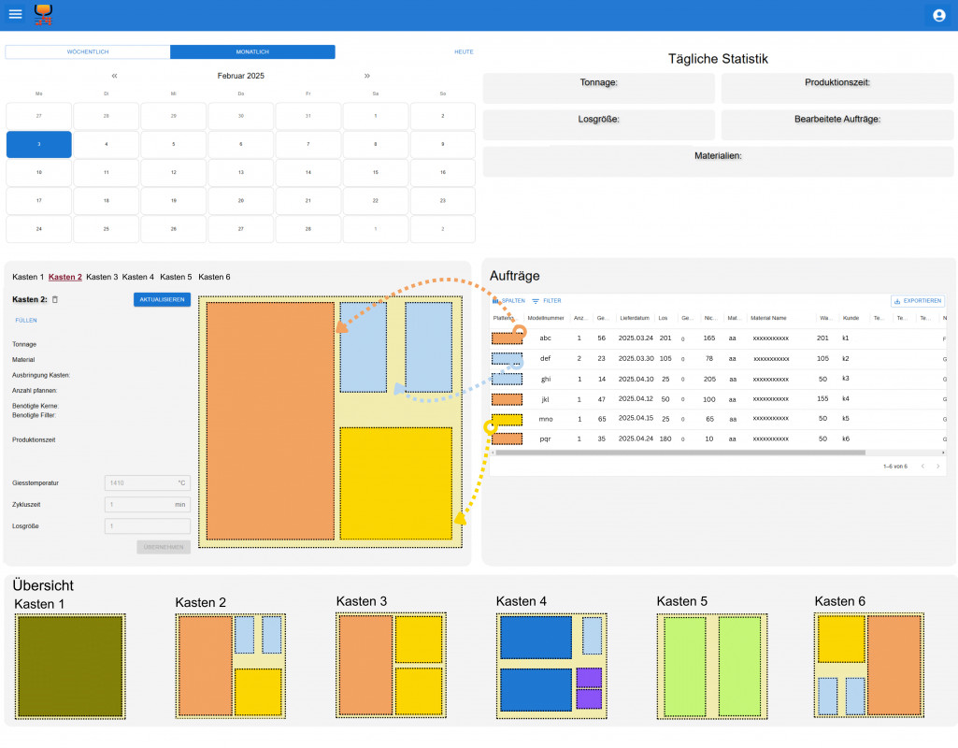Image resolution: width=958 pixels, height=748 pixels.
Task: Sort by the Kunde column header
Action: tap(851, 319)
